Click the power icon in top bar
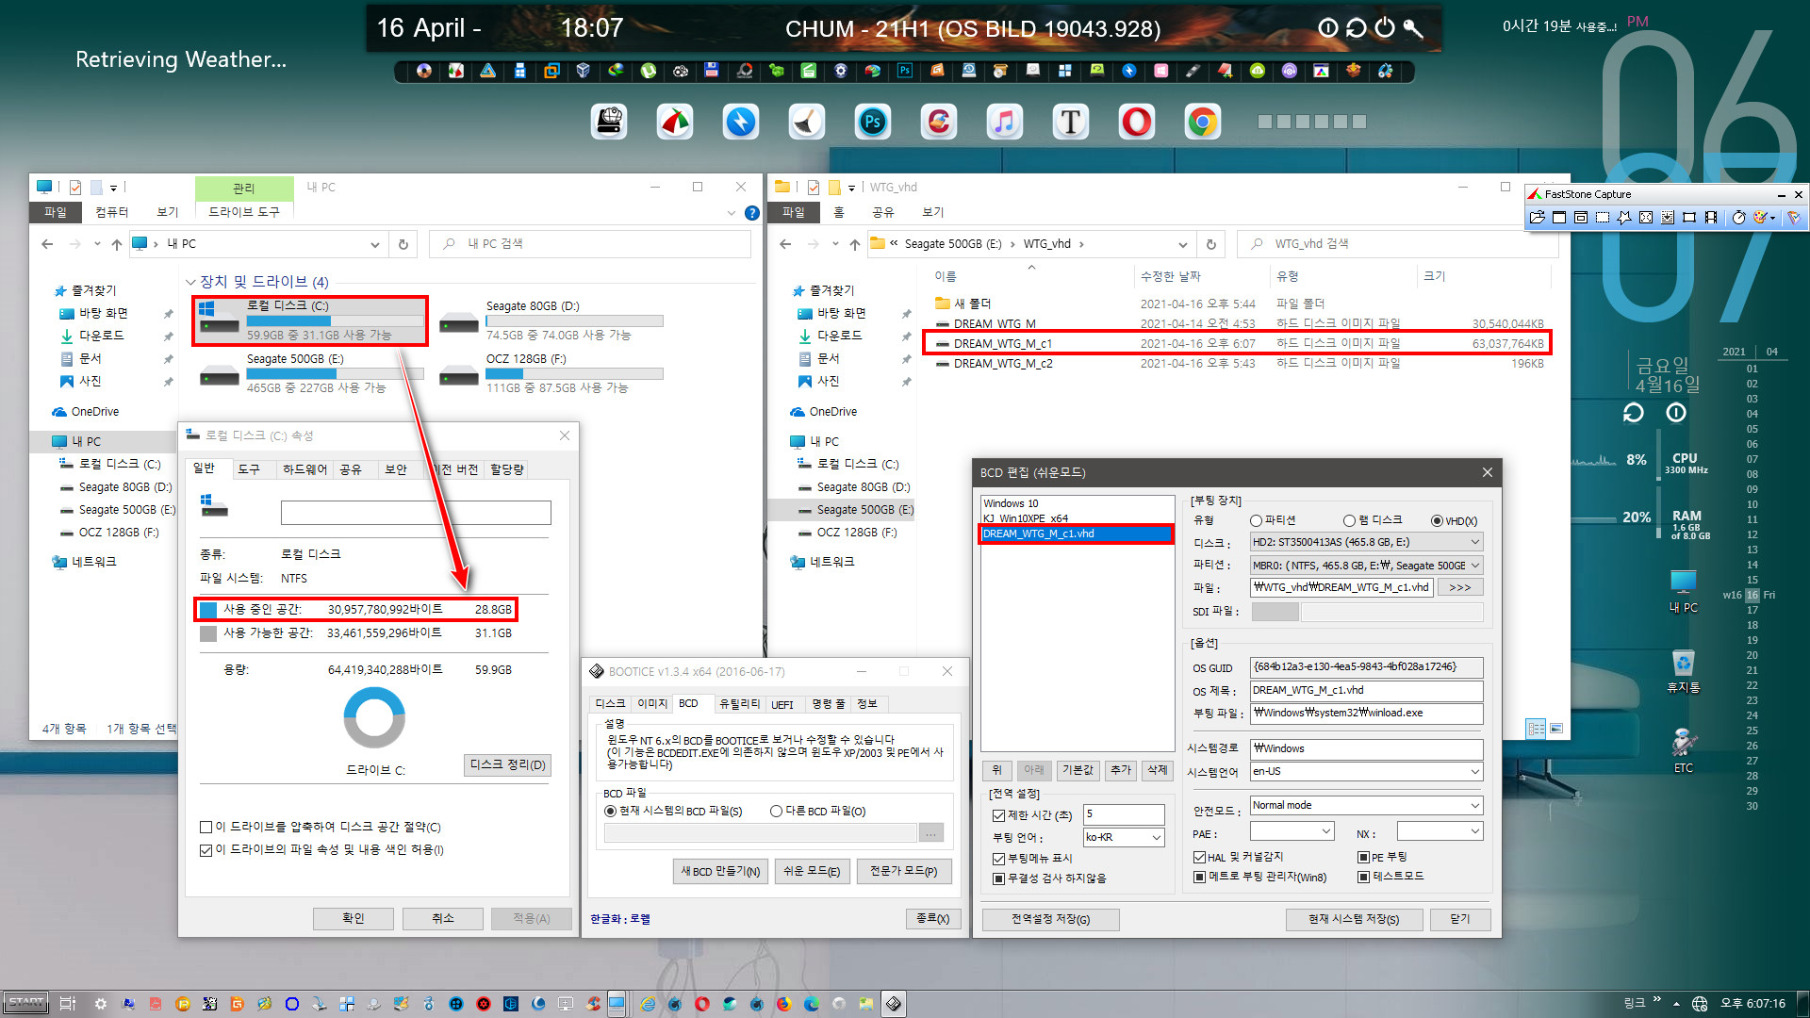1810x1018 pixels. click(x=1385, y=28)
